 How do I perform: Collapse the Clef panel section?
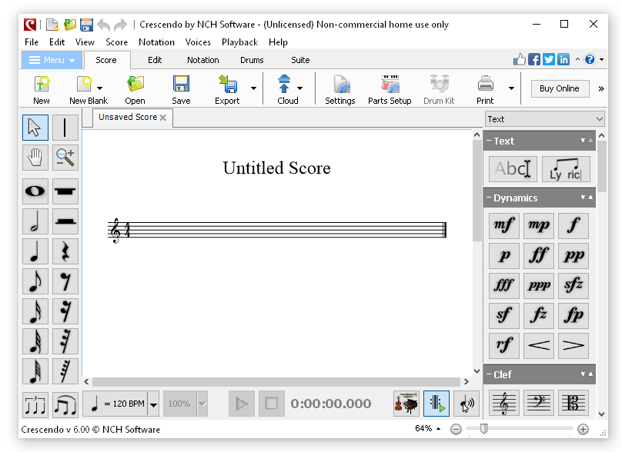pyautogui.click(x=490, y=374)
